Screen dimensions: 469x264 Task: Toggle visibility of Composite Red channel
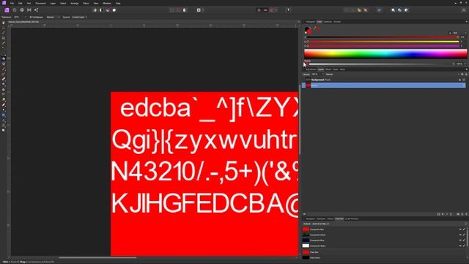[x=460, y=230]
